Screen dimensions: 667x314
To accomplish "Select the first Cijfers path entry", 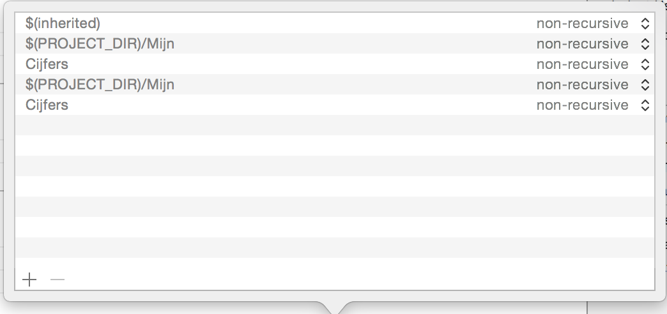I will pos(47,64).
